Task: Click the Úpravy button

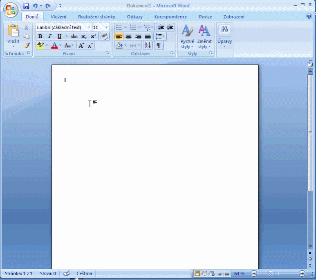Action: pyautogui.click(x=224, y=37)
